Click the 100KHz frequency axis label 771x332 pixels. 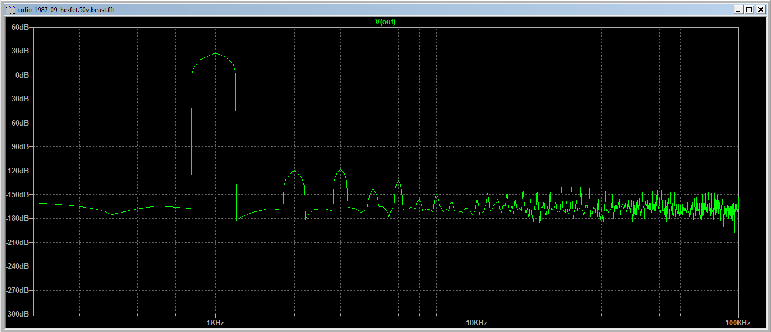point(738,322)
